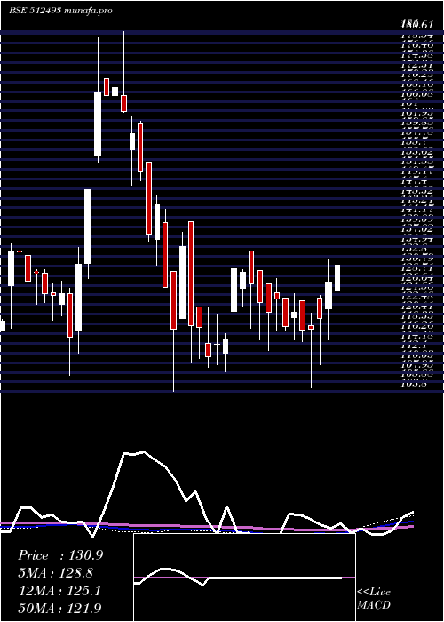Image resolution: width=444 pixels, height=622 pixels.
Task: Click the MACD inset box chart
Action: coord(244,578)
